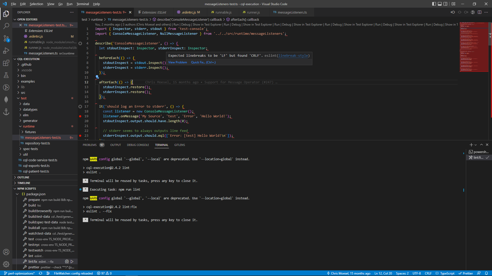Viewport: 492px width, 276px height.
Task: Open Run and Debug view
Action: click(x=6, y=51)
